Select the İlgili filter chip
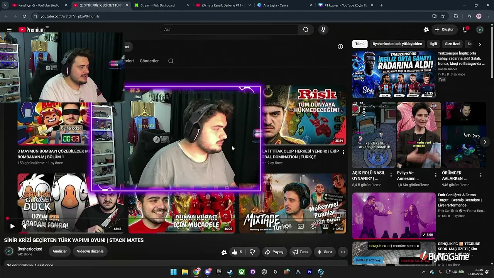Image resolution: width=494 pixels, height=278 pixels. (433, 44)
